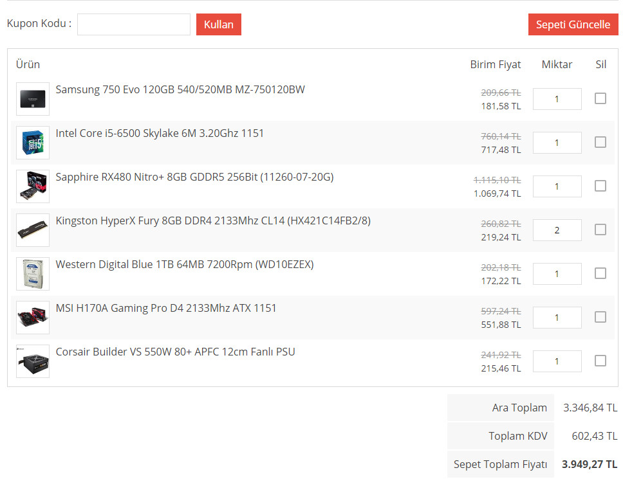Screen dimensions: 623x486
Task: Open Kingston HyperX Fury 8GB DDR4 link
Action: click(213, 221)
